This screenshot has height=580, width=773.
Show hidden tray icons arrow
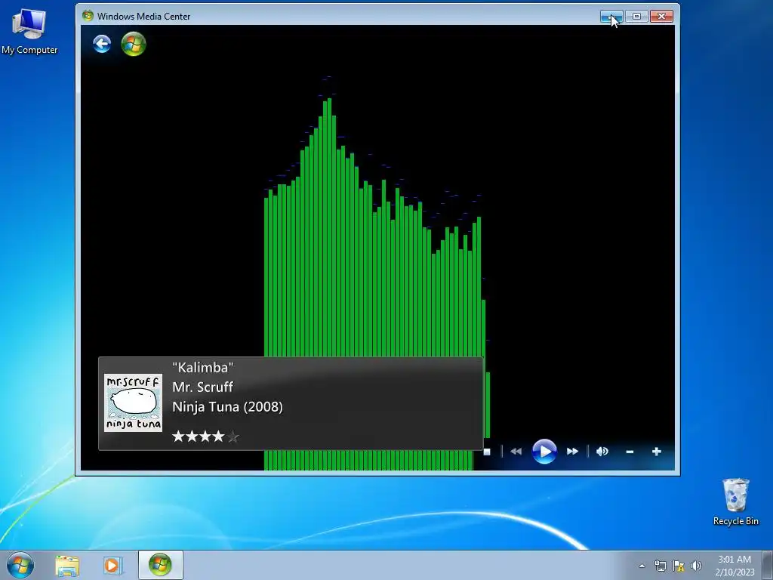(642, 566)
